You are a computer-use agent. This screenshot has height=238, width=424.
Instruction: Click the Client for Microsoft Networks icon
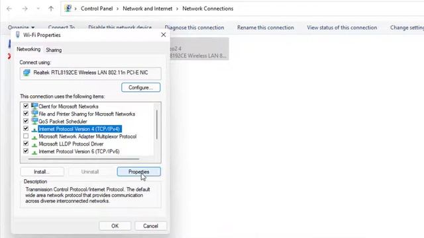[x=34, y=106]
